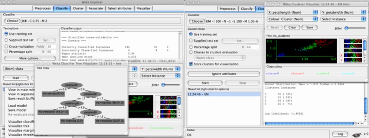Select the Cross-validation radio button

pyautogui.click(x=6, y=46)
